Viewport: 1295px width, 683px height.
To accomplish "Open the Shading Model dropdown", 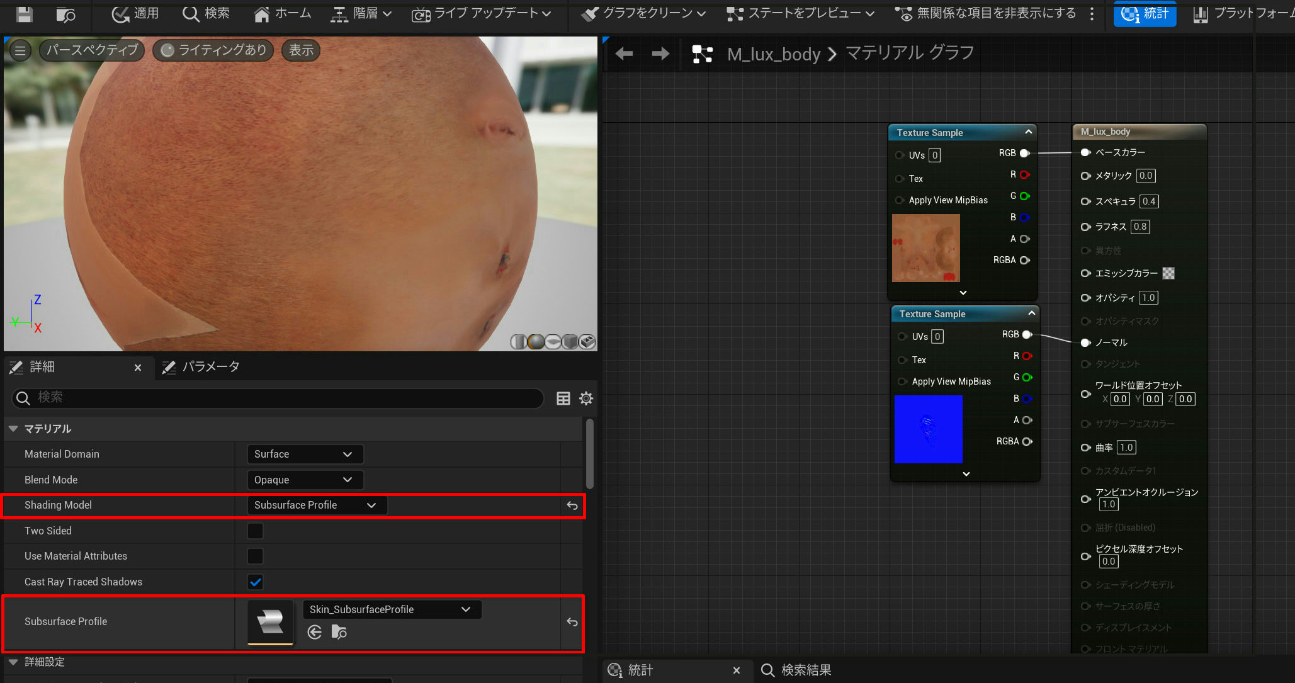I will tap(315, 505).
